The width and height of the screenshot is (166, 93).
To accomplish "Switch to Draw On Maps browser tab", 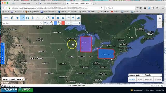I will click(52, 4).
